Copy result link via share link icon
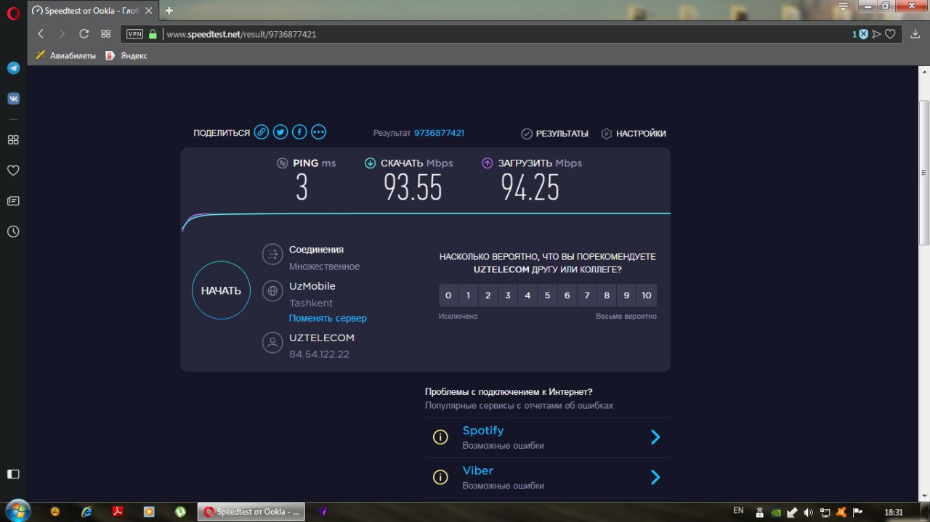930x522 pixels. click(261, 132)
